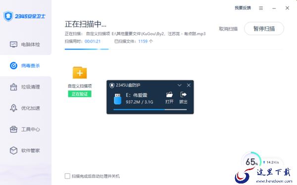Click the 2345安全卫士 shield logo

(x=8, y=16)
